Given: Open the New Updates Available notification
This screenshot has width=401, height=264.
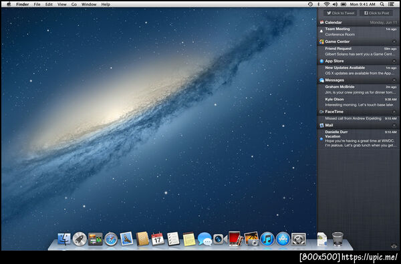Looking at the screenshot, I should [x=358, y=71].
